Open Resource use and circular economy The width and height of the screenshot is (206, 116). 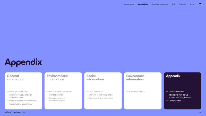(57, 100)
